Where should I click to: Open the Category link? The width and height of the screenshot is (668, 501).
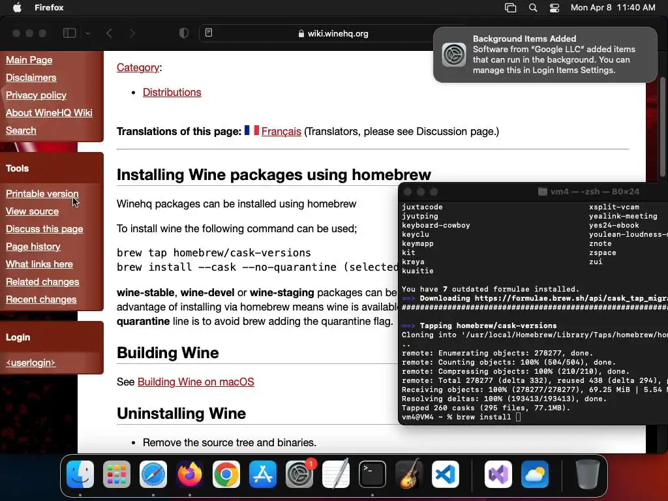(138, 67)
